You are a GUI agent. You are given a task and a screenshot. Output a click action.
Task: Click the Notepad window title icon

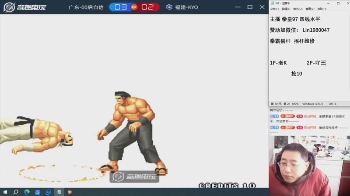[x=272, y=3]
